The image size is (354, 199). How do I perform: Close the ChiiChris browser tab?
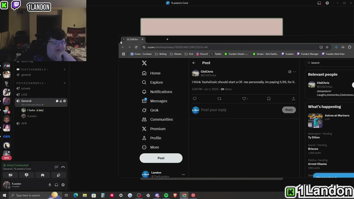click(x=142, y=39)
